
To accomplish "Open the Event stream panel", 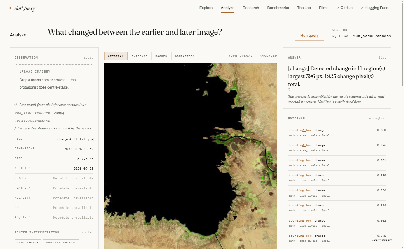I will tap(382, 240).
